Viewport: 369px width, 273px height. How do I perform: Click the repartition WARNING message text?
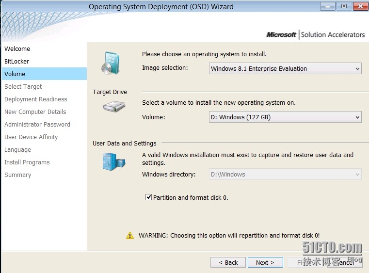tap(229, 235)
